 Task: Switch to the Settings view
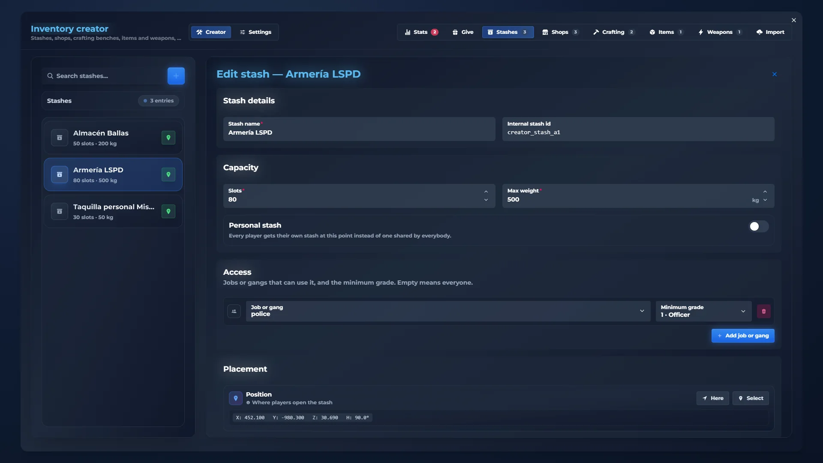click(255, 32)
